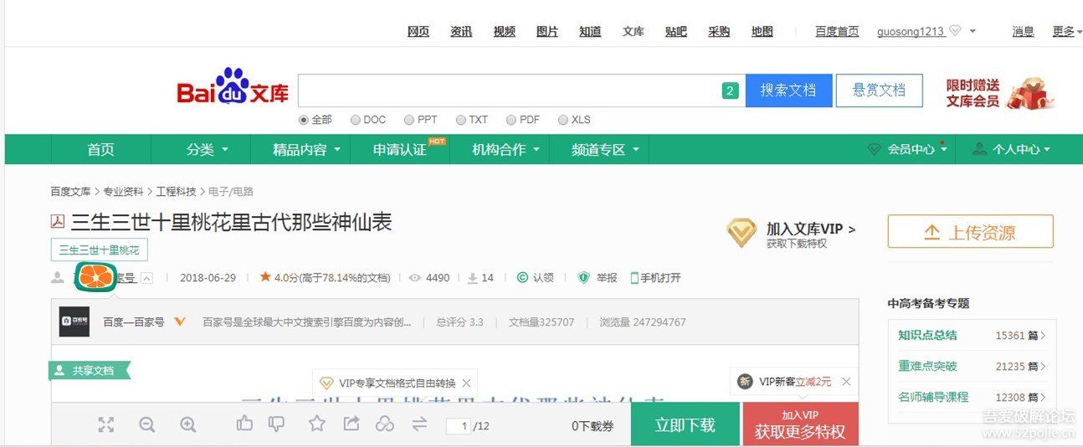Expand the arrow box beside the author name
The width and height of the screenshot is (1083, 447).
pos(146,278)
